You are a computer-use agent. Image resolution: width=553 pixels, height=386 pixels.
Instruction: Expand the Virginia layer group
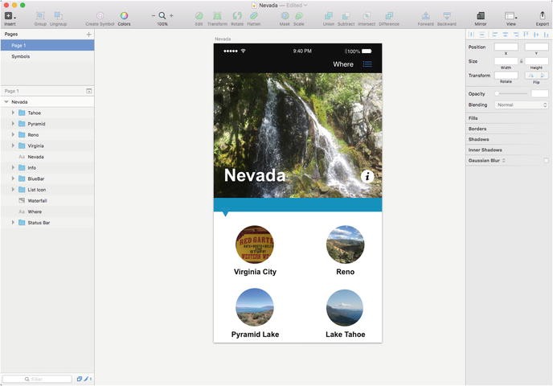(13, 146)
